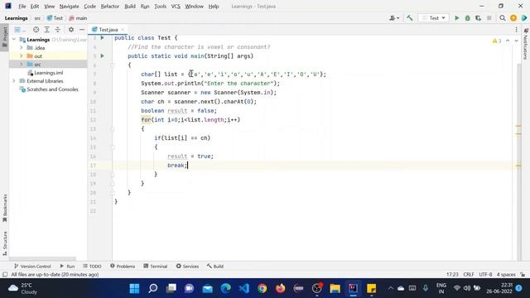Open Project panel settings gear
This screenshot has width=530, height=298.
(71, 30)
